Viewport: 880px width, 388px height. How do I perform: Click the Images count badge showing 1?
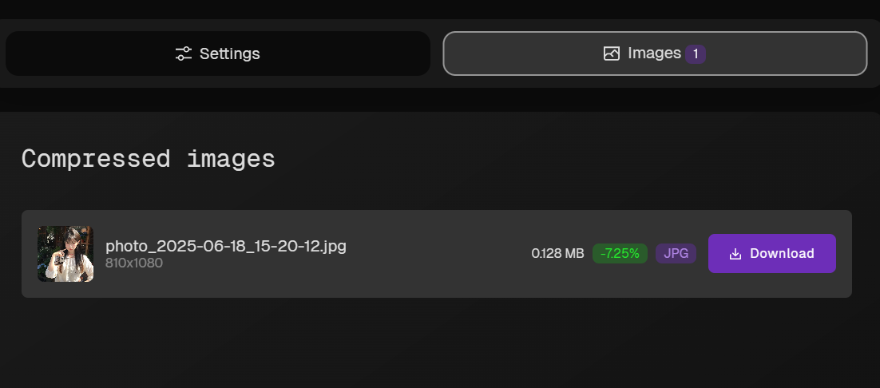696,53
